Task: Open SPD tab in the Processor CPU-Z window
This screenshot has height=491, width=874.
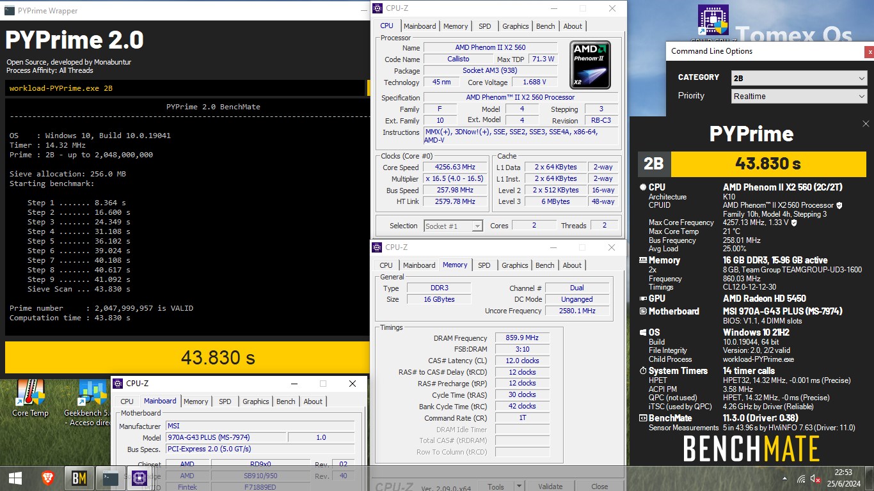Action: coord(485,26)
